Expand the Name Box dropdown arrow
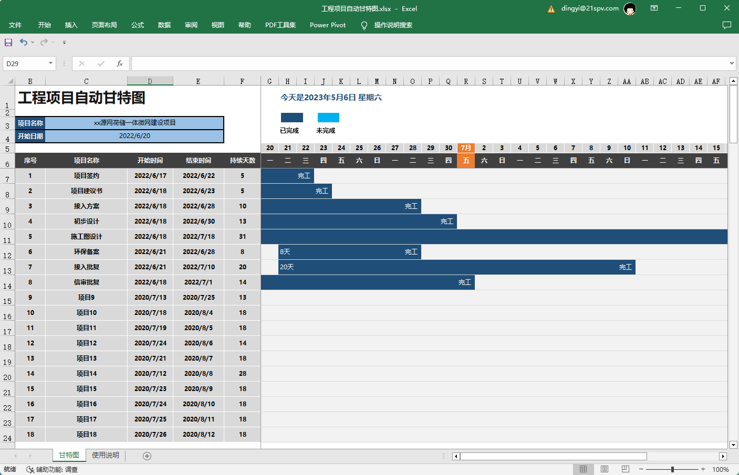The image size is (739, 475). click(50, 64)
